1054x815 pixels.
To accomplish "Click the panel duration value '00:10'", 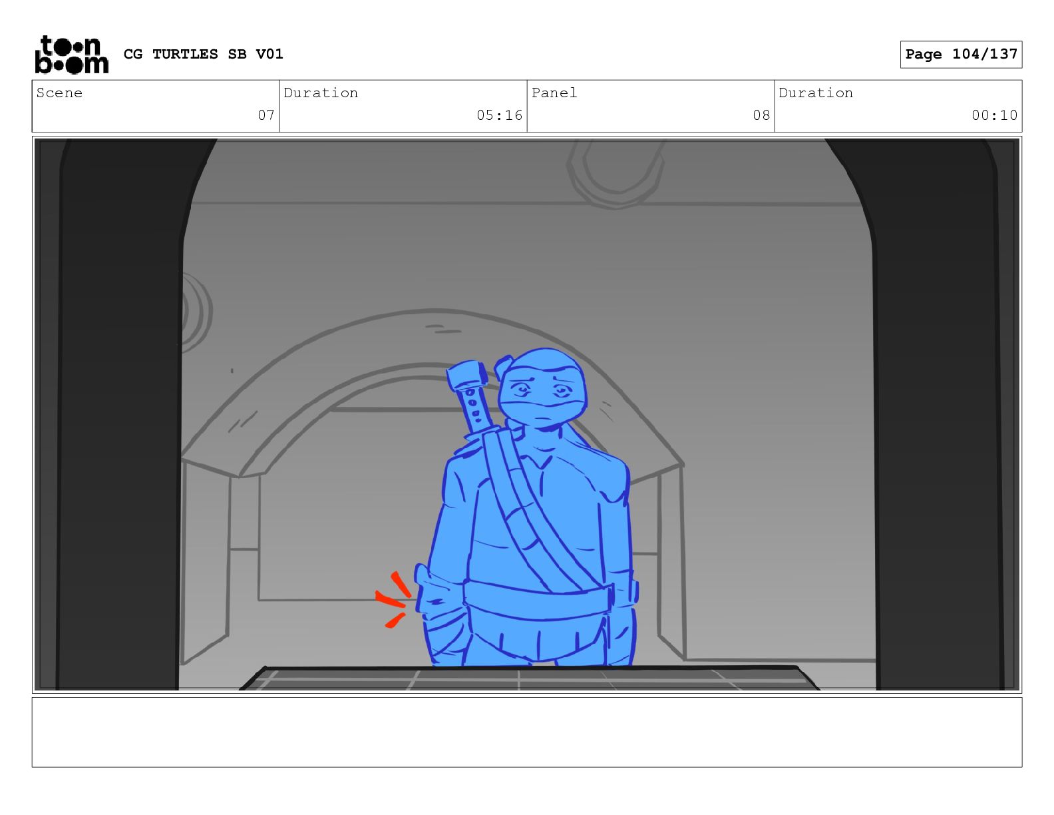I will 995,115.
